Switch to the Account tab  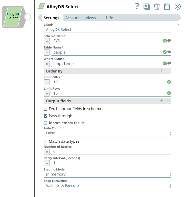73,18
